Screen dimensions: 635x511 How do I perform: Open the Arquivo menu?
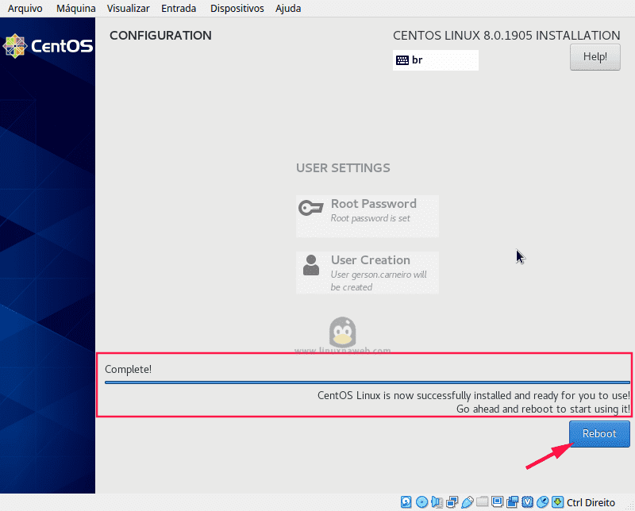(25, 9)
